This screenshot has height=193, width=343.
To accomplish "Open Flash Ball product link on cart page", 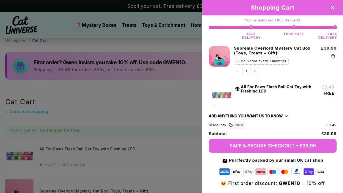I will pos(87,149).
